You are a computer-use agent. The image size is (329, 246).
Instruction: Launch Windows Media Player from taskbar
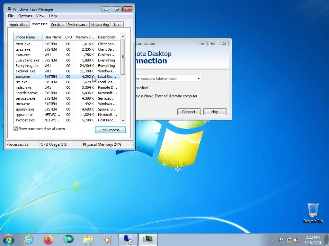tap(108, 240)
